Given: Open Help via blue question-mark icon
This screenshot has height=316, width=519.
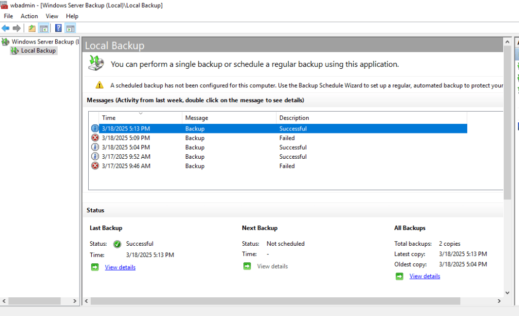Looking at the screenshot, I should tap(58, 28).
